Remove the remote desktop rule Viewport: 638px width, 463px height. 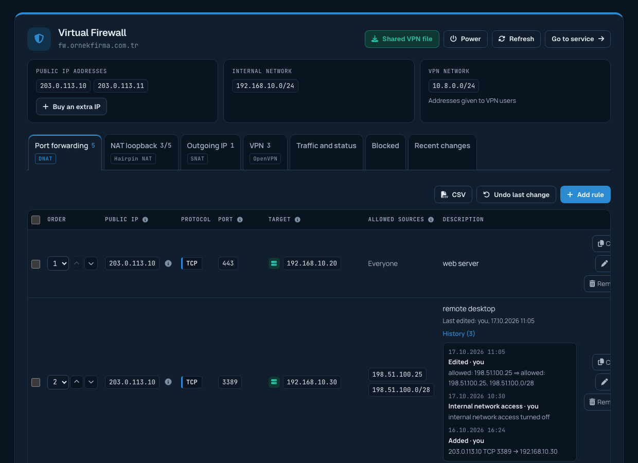point(597,402)
